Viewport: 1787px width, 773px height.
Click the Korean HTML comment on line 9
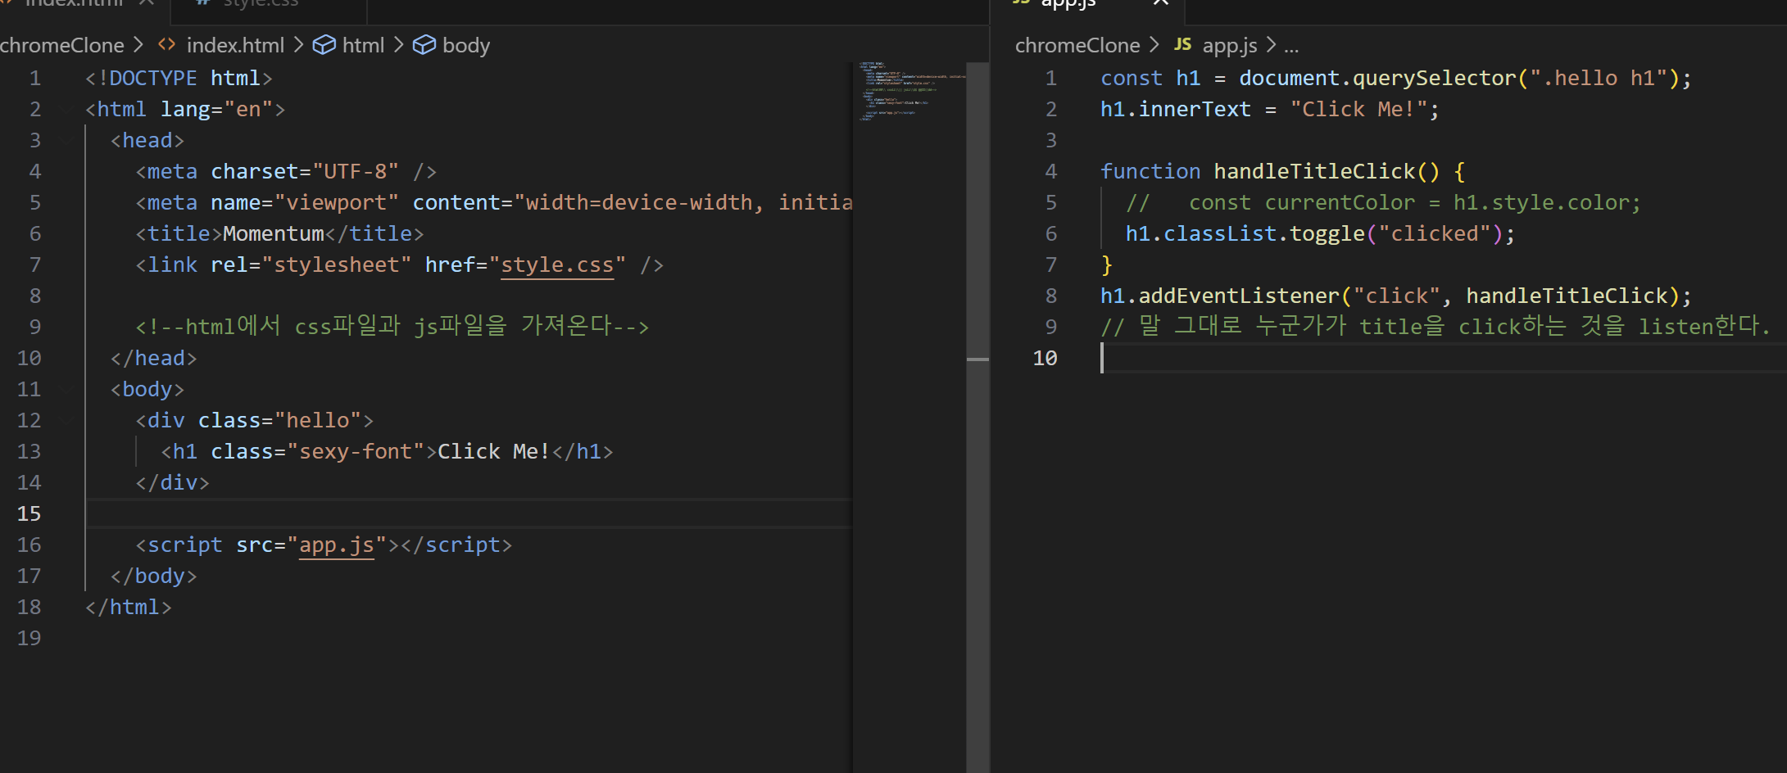[x=392, y=326]
